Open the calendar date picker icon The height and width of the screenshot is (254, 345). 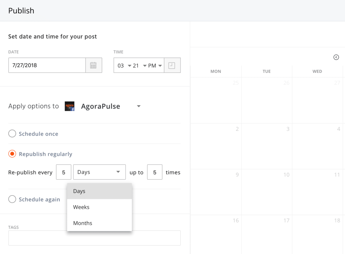pyautogui.click(x=93, y=65)
